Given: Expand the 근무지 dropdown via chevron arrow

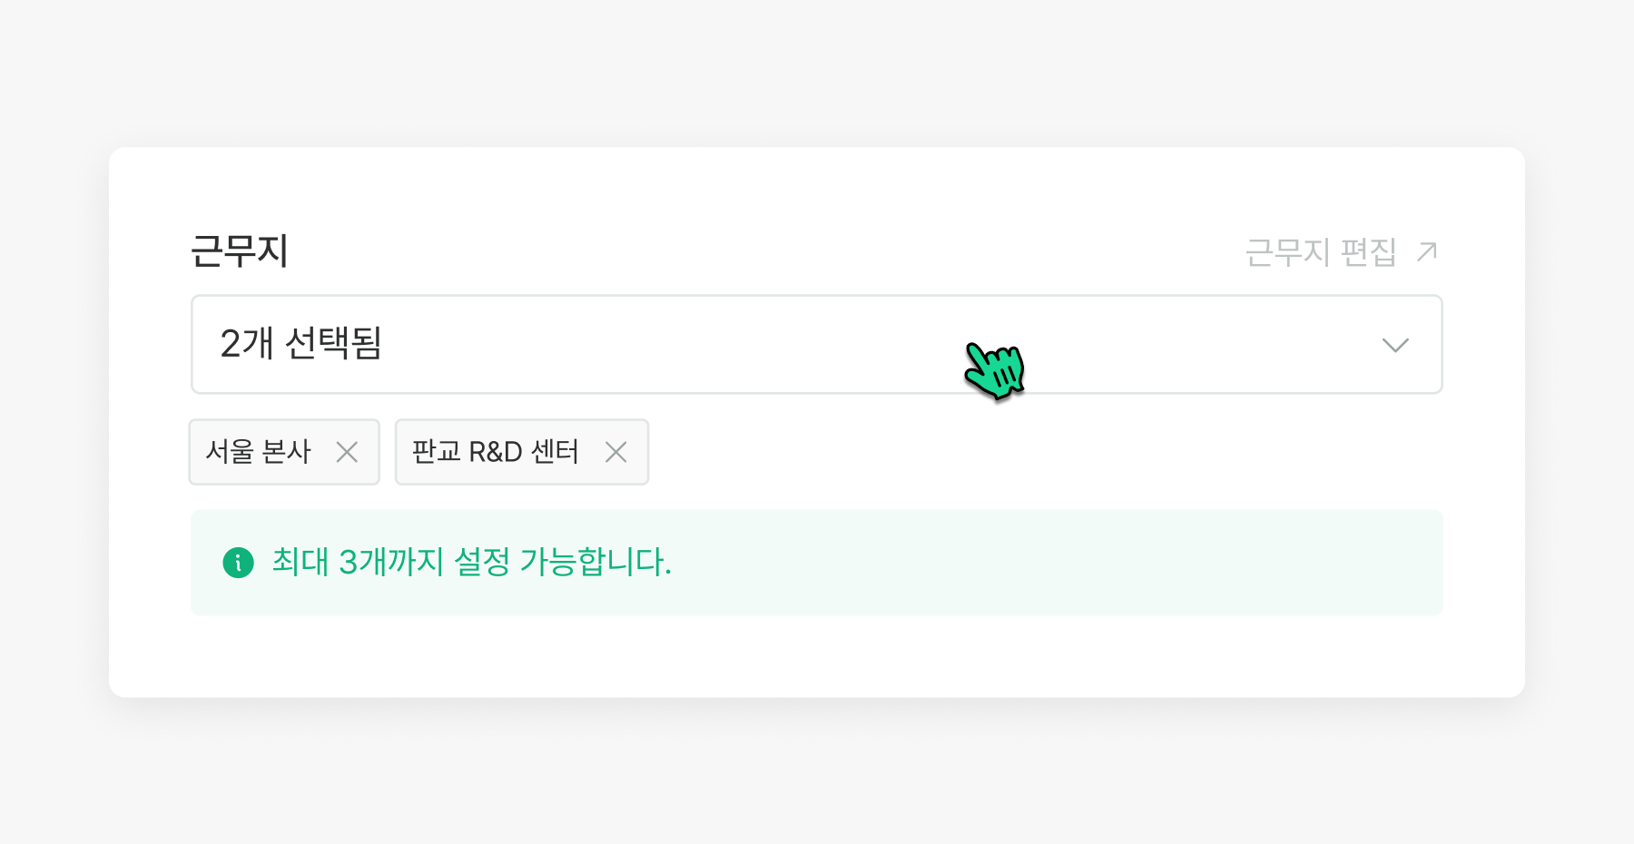Looking at the screenshot, I should tap(1394, 345).
